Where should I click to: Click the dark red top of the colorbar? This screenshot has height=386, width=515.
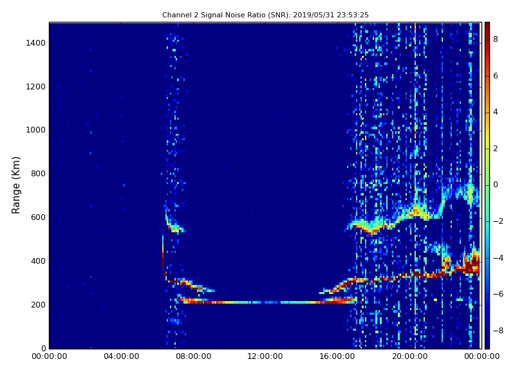487,28
